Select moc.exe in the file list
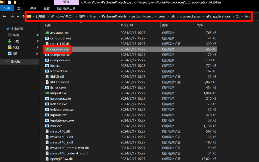 click(x=56, y=126)
